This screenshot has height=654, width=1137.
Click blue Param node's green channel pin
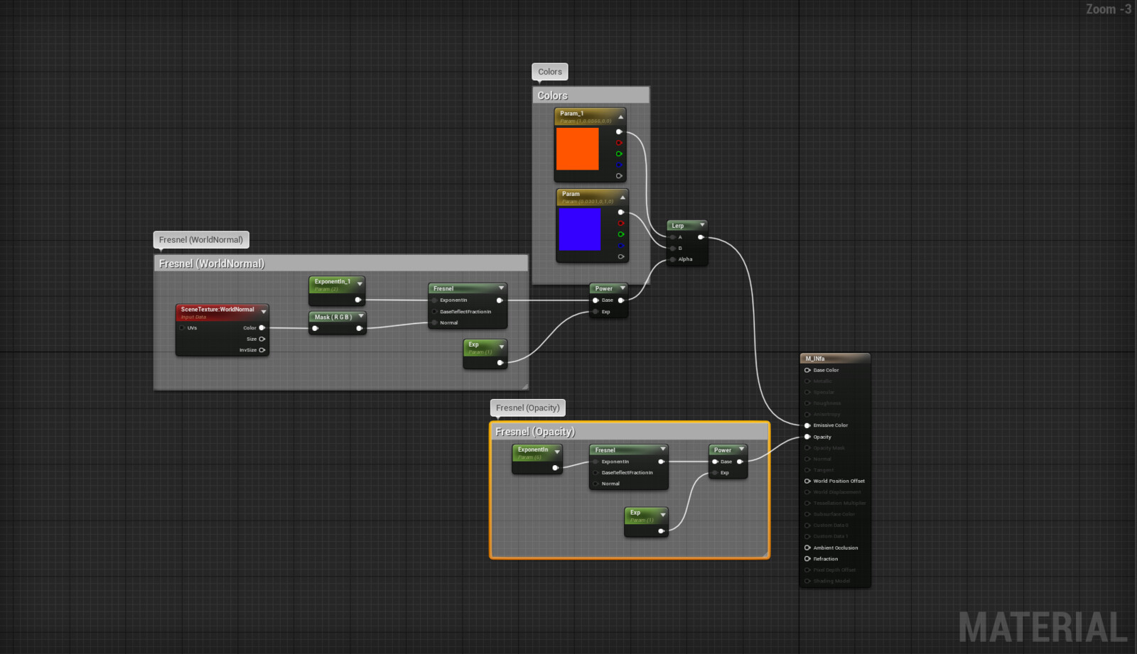621,234
